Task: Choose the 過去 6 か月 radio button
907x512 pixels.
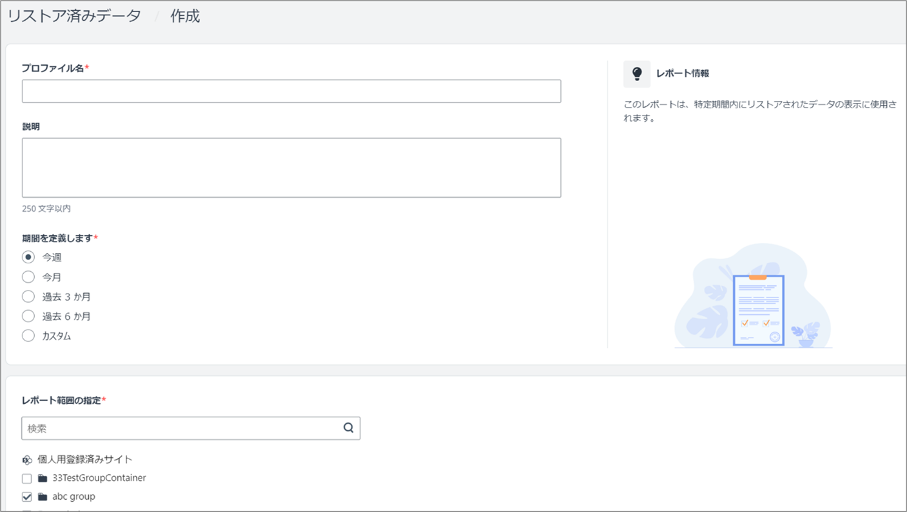Action: pos(28,316)
